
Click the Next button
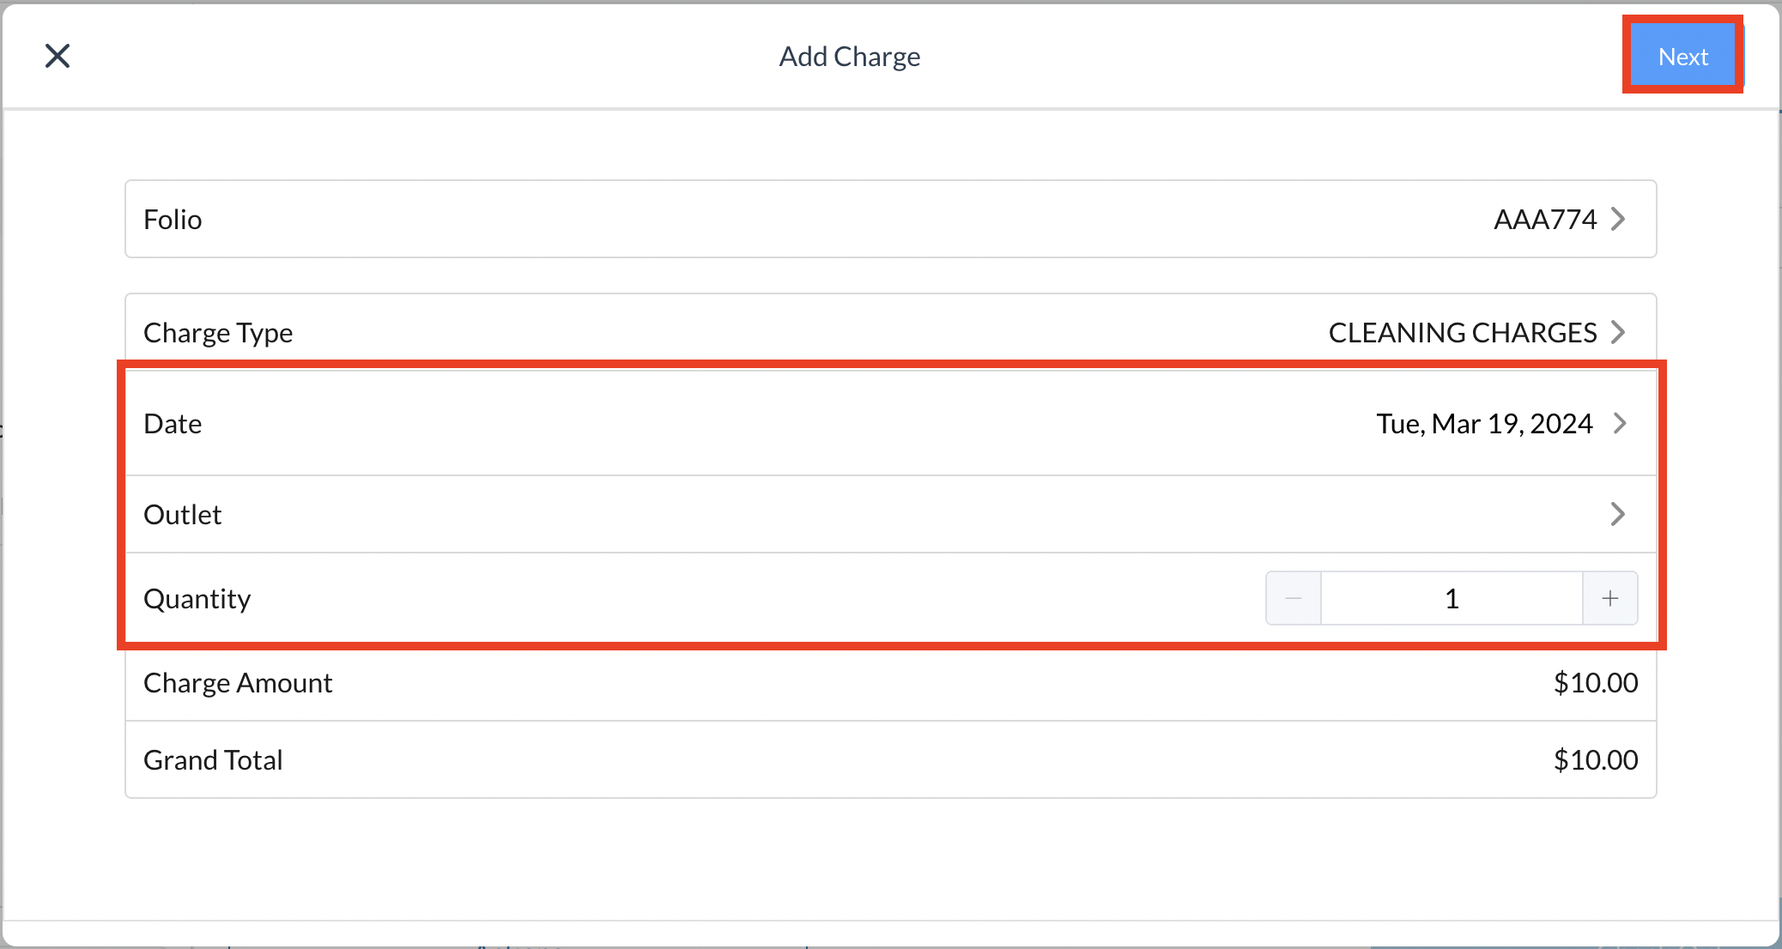click(1682, 57)
